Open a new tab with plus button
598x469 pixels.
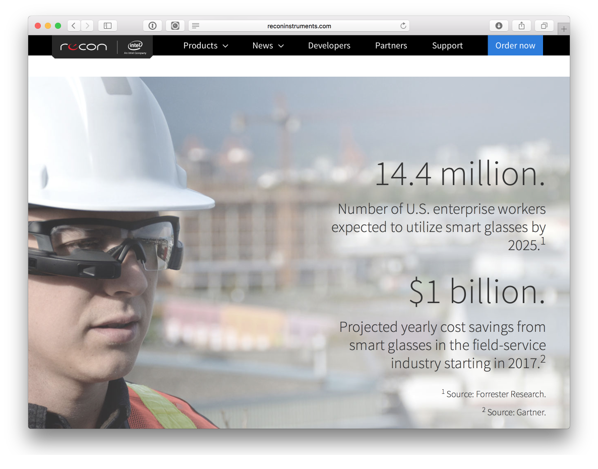point(564,29)
